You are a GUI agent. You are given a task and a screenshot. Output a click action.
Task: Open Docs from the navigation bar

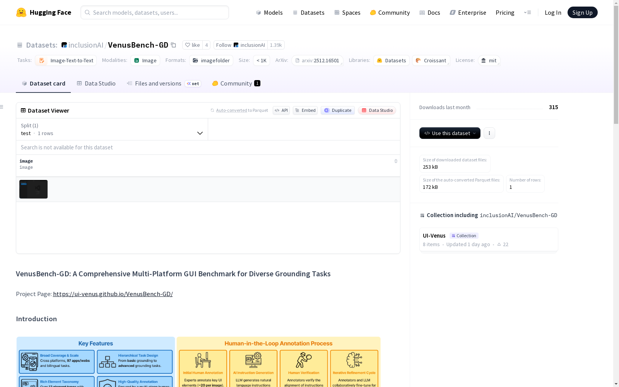[x=430, y=12]
